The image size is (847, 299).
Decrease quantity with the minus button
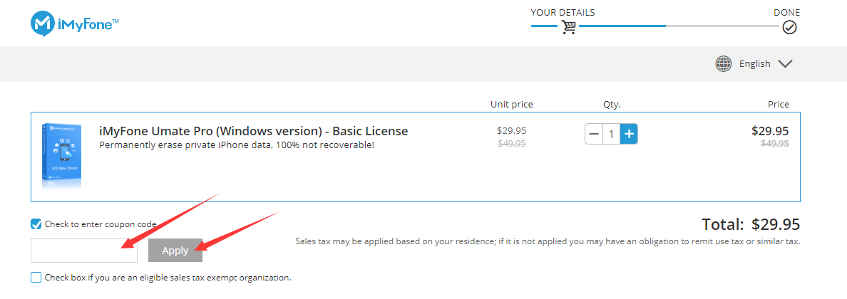click(x=594, y=134)
